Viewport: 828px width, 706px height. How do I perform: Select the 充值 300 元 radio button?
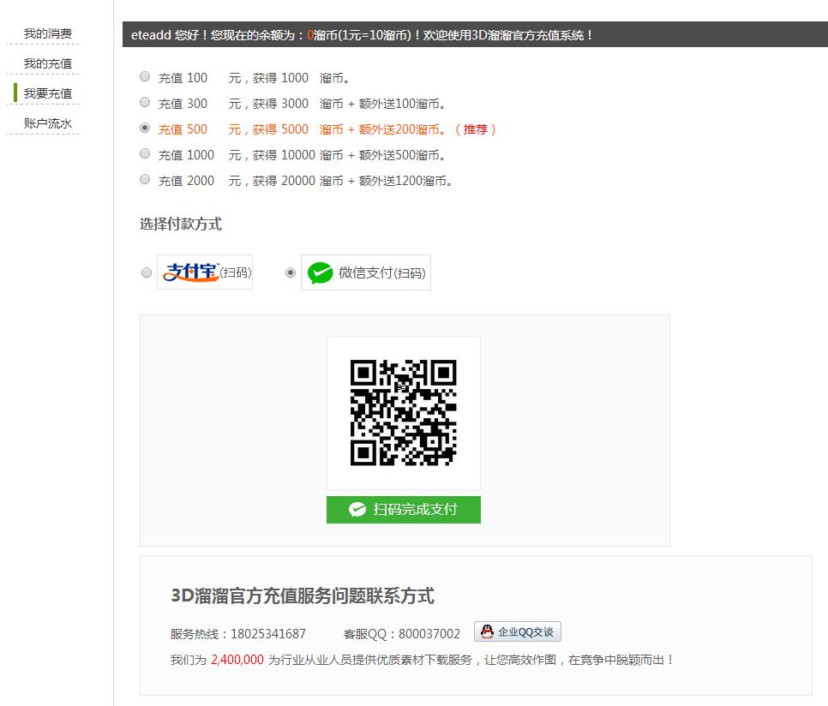coord(145,102)
